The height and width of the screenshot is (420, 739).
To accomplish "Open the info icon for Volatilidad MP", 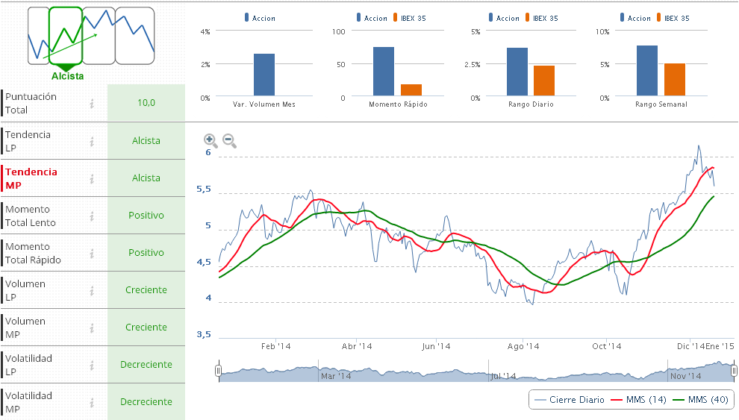I will pos(92,402).
